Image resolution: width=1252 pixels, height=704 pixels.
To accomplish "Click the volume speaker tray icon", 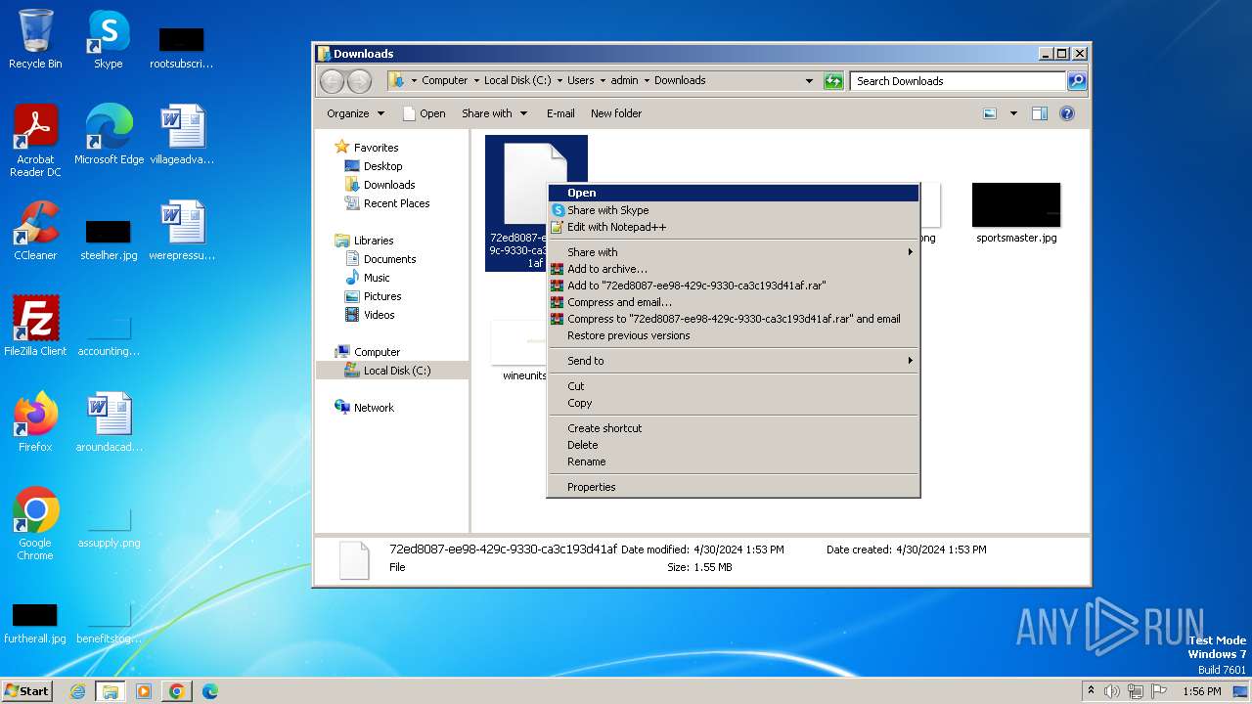I will (x=1112, y=691).
